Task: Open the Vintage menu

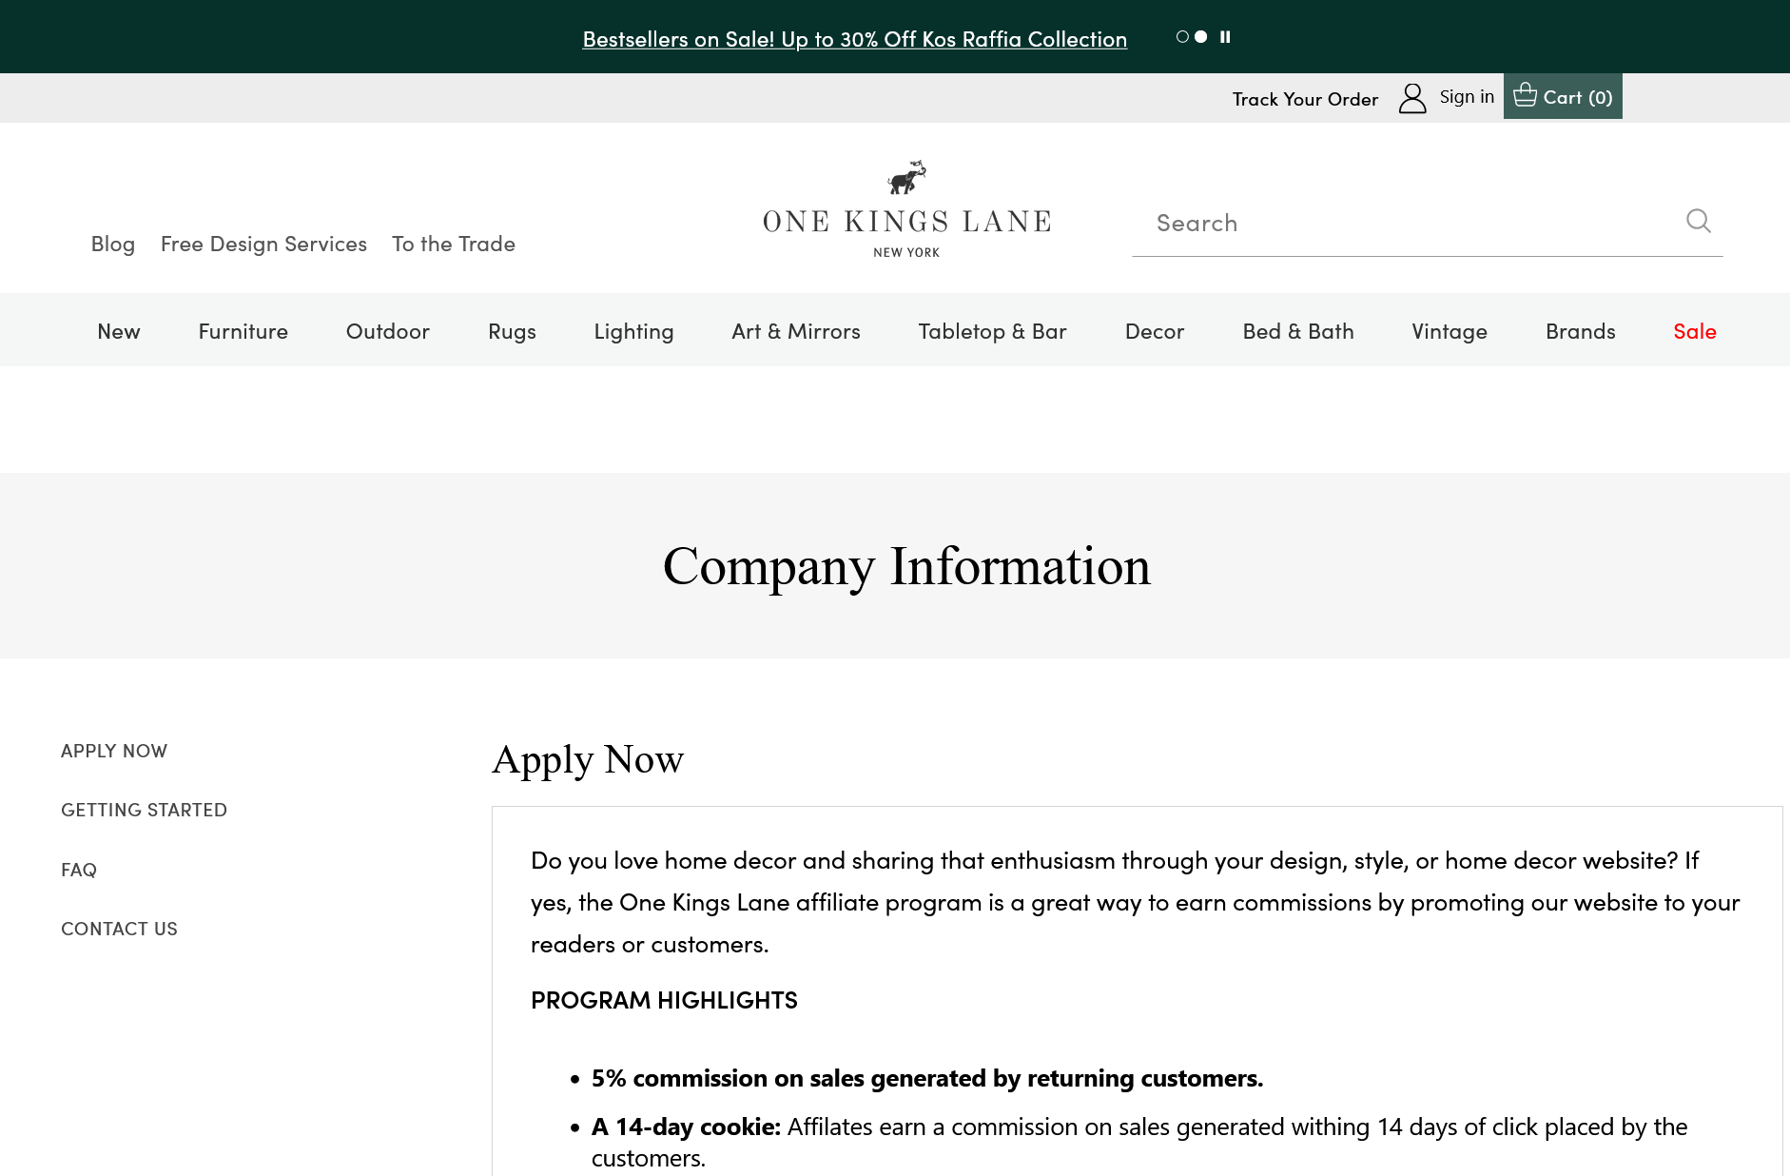Action: coord(1450,331)
